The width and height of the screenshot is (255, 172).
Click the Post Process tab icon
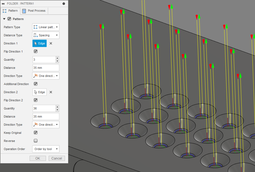coord(24,11)
